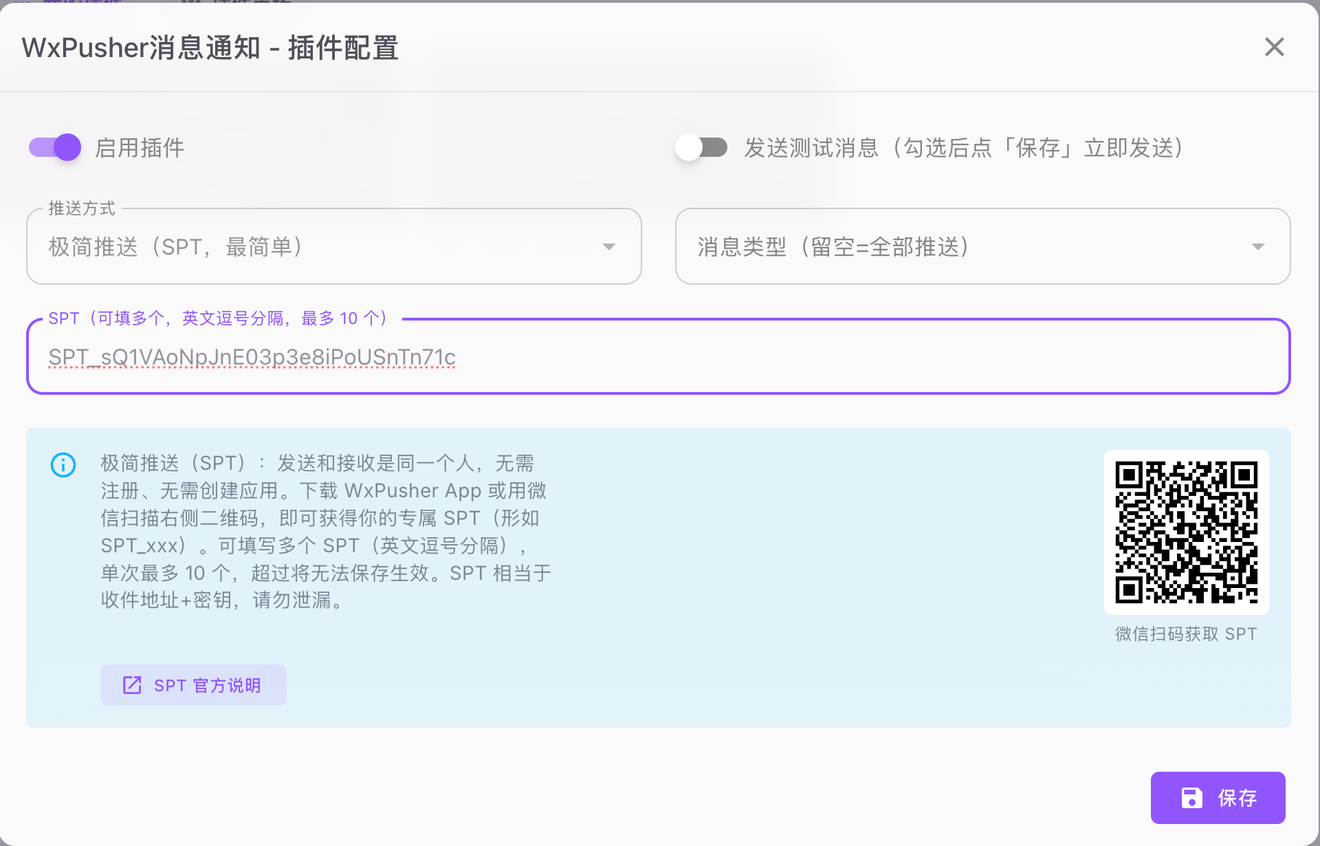Toggle the 启用插件 switch
This screenshot has width=1320, height=846.
click(x=55, y=147)
